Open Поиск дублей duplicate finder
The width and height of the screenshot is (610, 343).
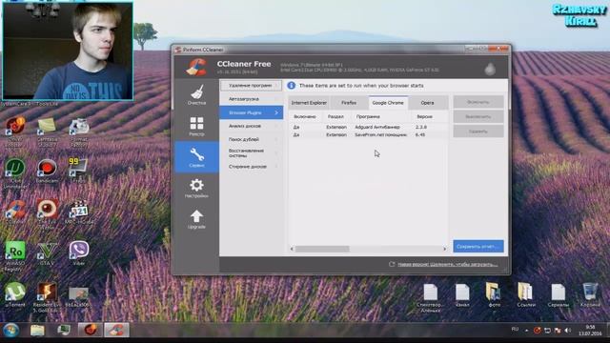[x=251, y=139]
